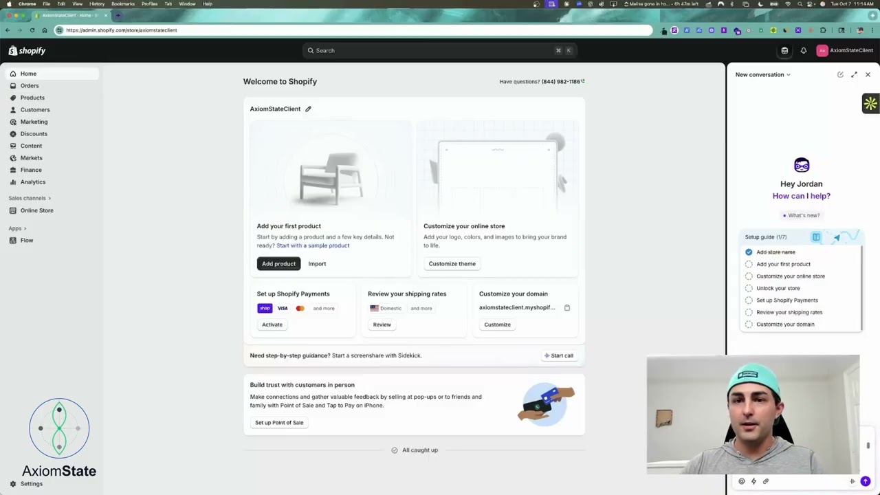Click the Add product button

coord(278,264)
